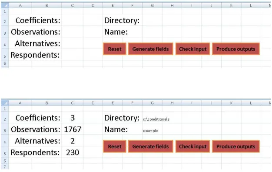Image resolution: width=272 pixels, height=172 pixels.
Task: Click the Alternatives label in upper spreadsheet
Action: click(x=37, y=43)
